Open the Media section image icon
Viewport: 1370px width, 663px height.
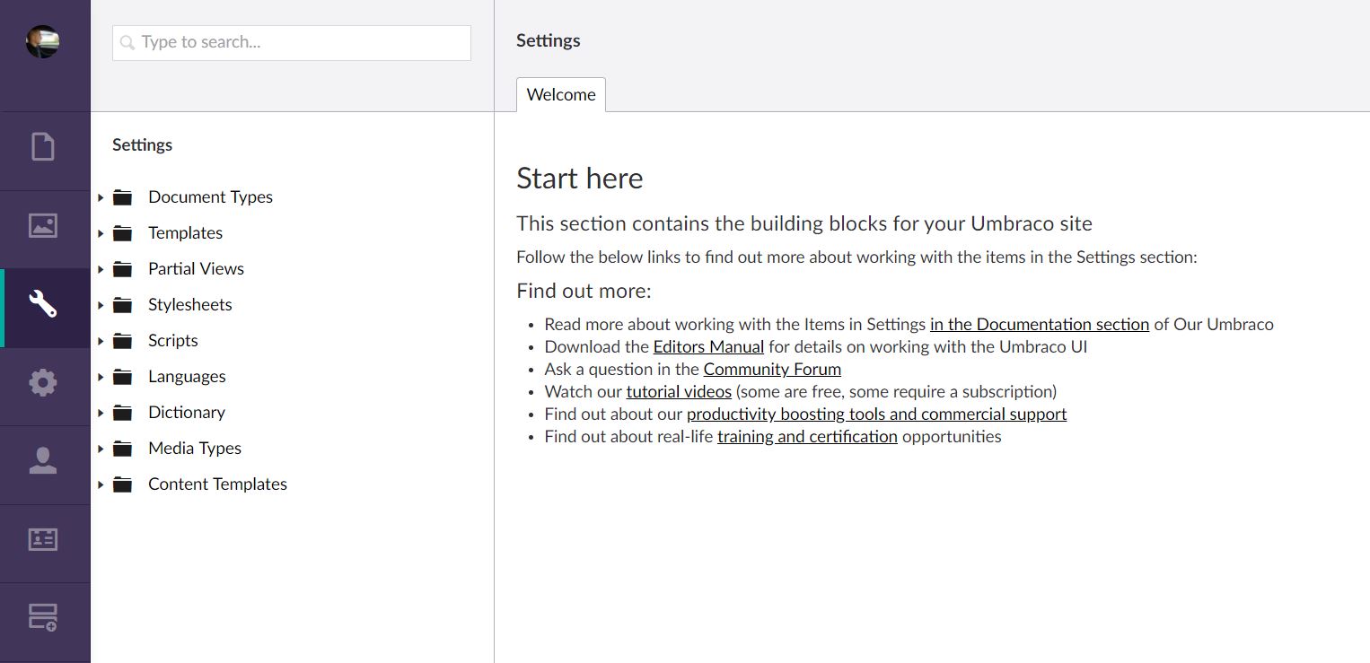click(43, 225)
